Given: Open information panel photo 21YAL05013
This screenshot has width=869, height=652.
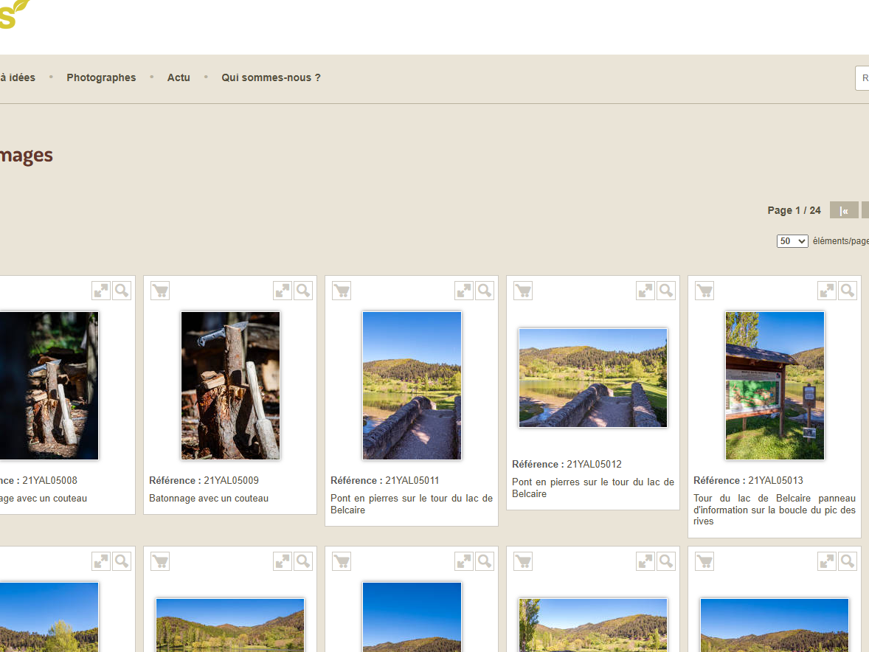Looking at the screenshot, I should [x=775, y=386].
